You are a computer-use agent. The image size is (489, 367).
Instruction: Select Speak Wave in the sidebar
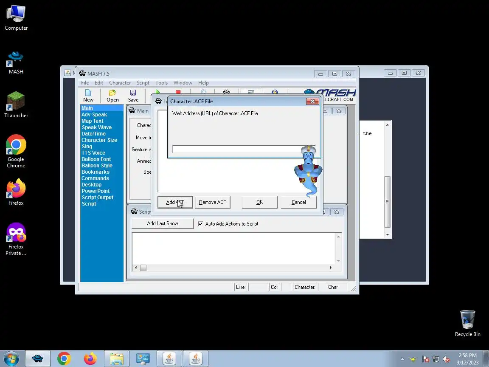(x=97, y=127)
